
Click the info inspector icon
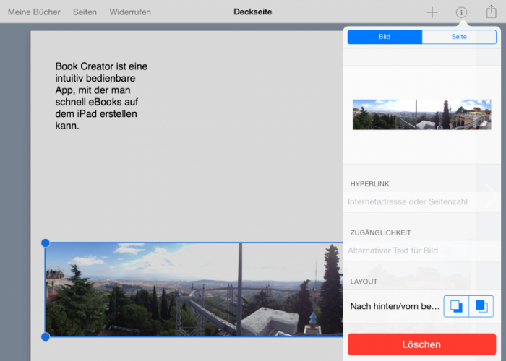(x=461, y=12)
